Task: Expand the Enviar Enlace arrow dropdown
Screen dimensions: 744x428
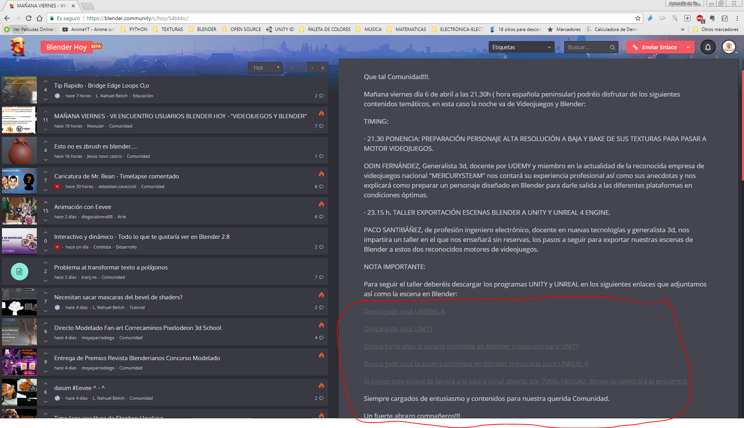Action: click(688, 47)
